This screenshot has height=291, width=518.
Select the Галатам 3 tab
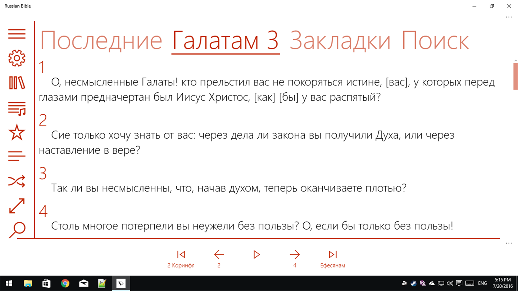tap(226, 41)
